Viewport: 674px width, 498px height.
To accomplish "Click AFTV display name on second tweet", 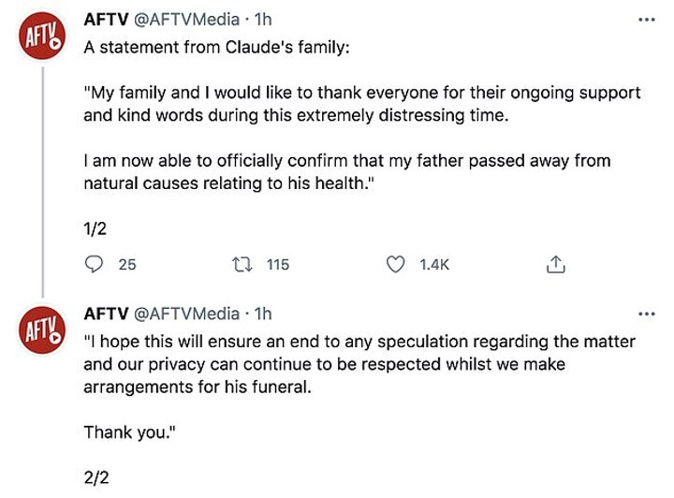I will pos(107,314).
